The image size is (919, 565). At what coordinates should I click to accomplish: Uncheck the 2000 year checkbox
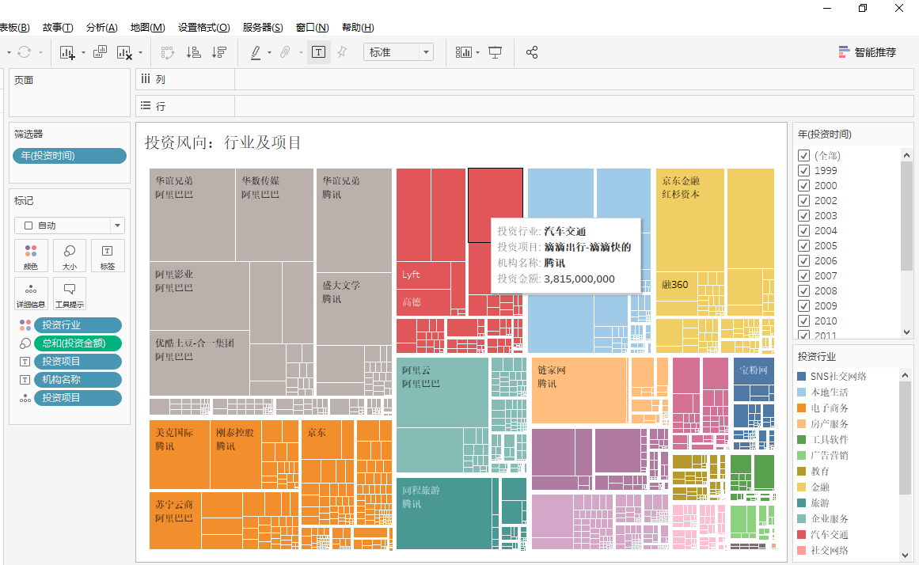(x=803, y=186)
